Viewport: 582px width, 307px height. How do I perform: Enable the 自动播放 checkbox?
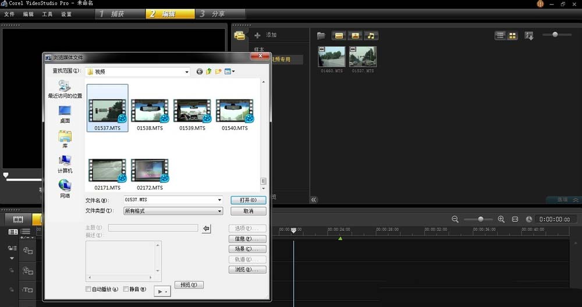[88, 289]
